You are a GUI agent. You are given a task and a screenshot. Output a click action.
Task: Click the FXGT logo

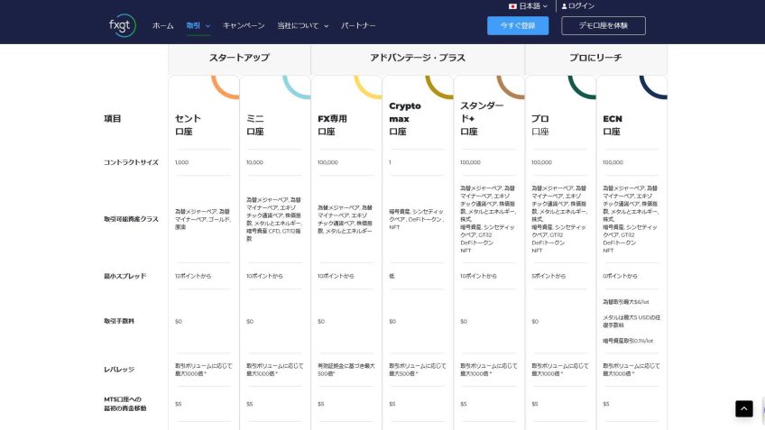click(121, 25)
